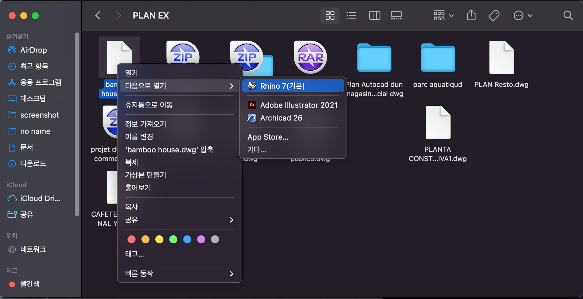Choose 정보 가져오기 in the context menu
This screenshot has width=583, height=299.
click(180, 124)
